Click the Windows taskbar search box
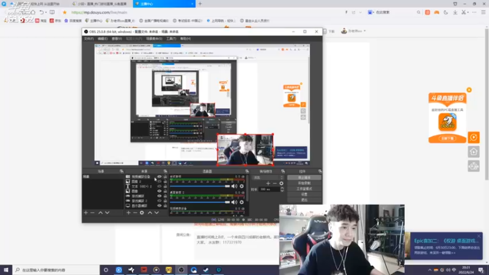Screen dimensions: 489x275 click(56, 270)
